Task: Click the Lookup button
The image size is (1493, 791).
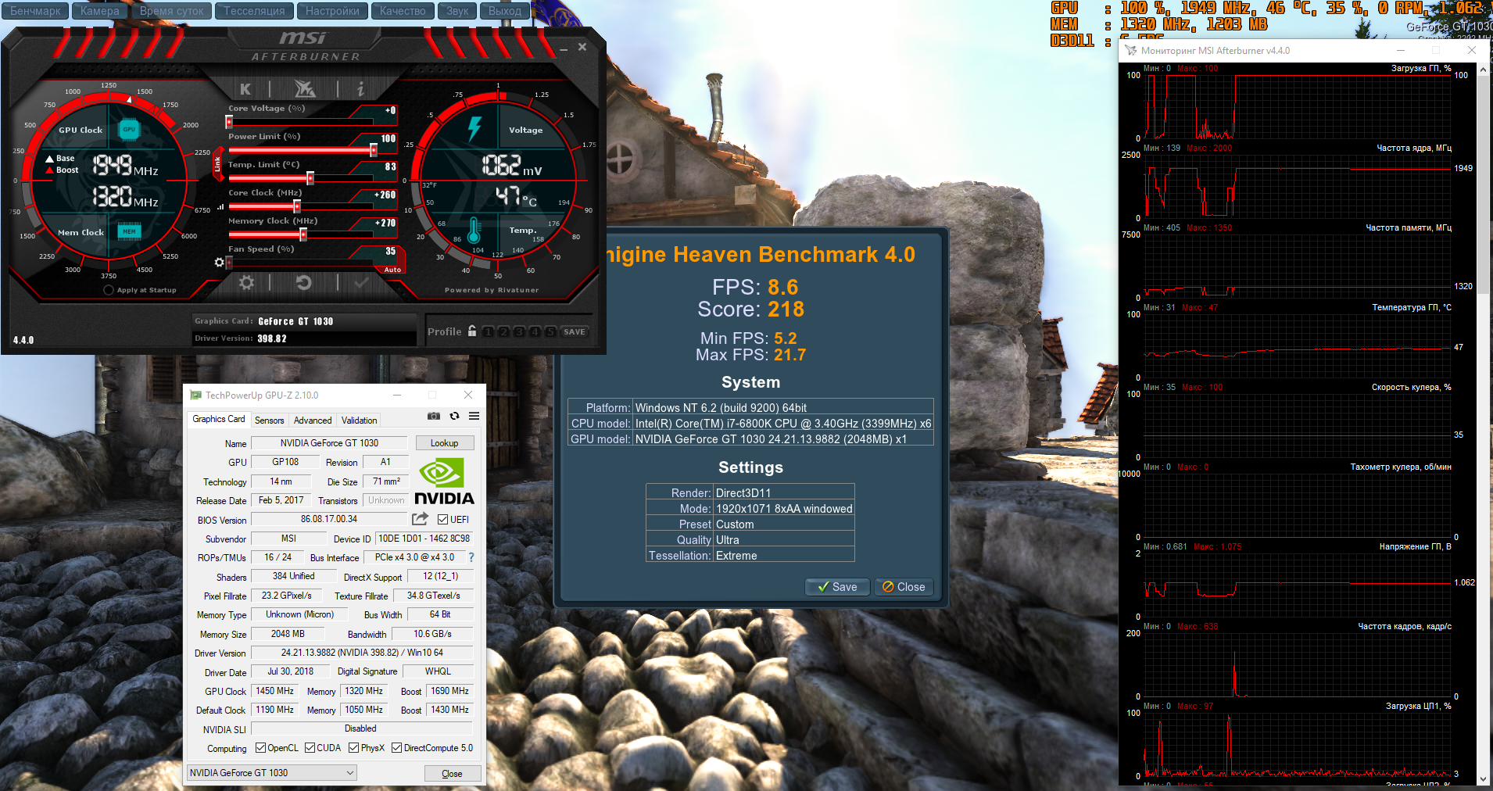Action: tap(444, 443)
